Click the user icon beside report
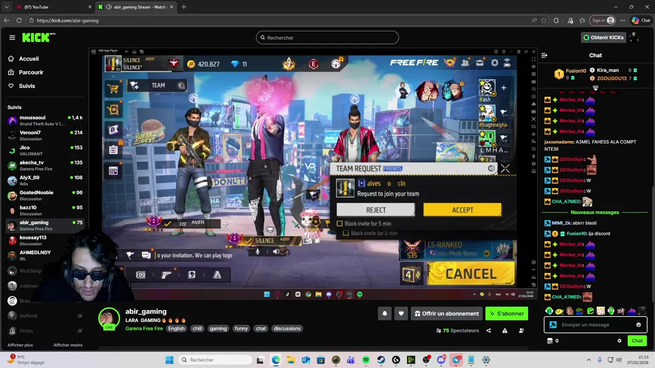 click(521, 331)
